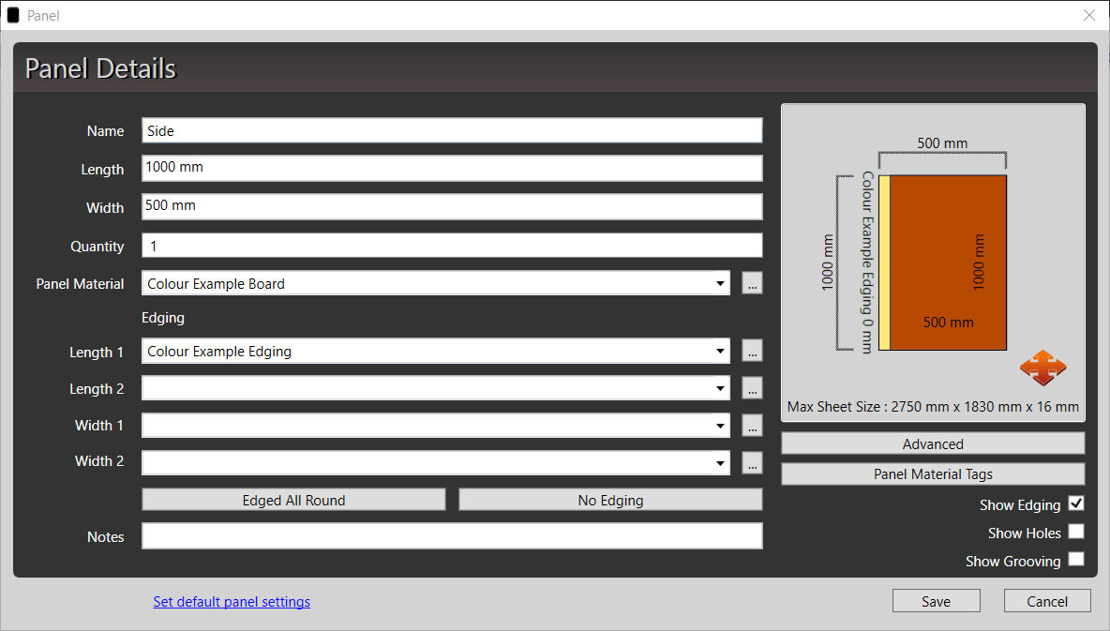The height and width of the screenshot is (631, 1110).
Task: Open browse button next to Width 1 edging
Action: (752, 426)
